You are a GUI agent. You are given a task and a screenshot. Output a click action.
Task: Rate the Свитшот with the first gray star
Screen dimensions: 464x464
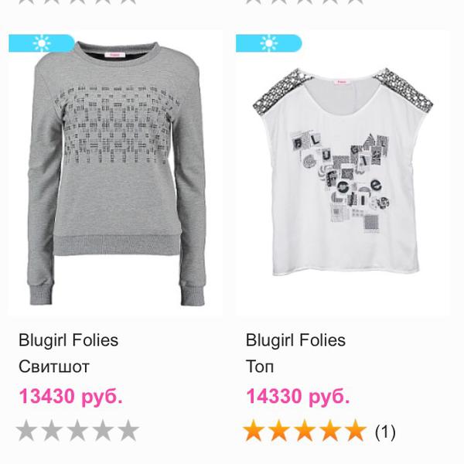(28, 430)
